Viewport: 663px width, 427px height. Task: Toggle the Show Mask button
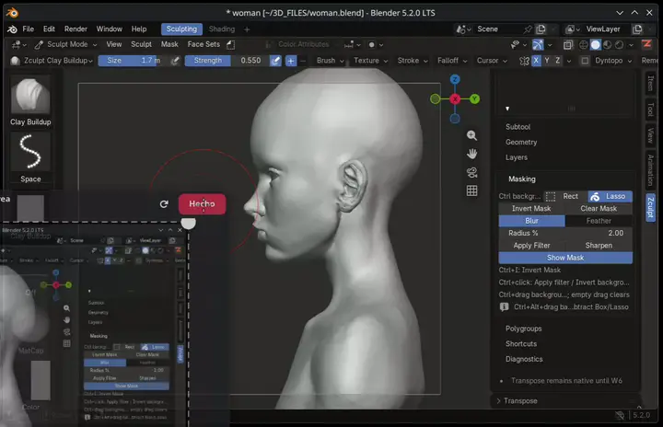coord(565,258)
